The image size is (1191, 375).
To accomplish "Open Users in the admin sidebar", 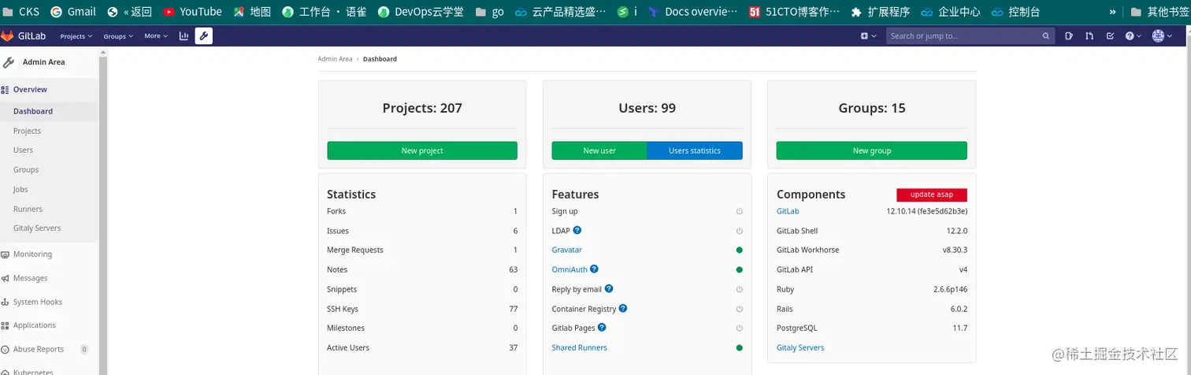I will pos(23,150).
